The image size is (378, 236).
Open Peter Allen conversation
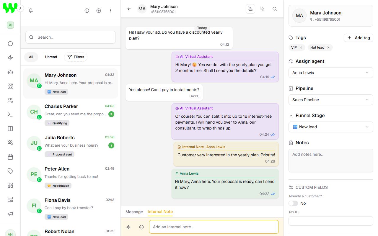pos(71,178)
